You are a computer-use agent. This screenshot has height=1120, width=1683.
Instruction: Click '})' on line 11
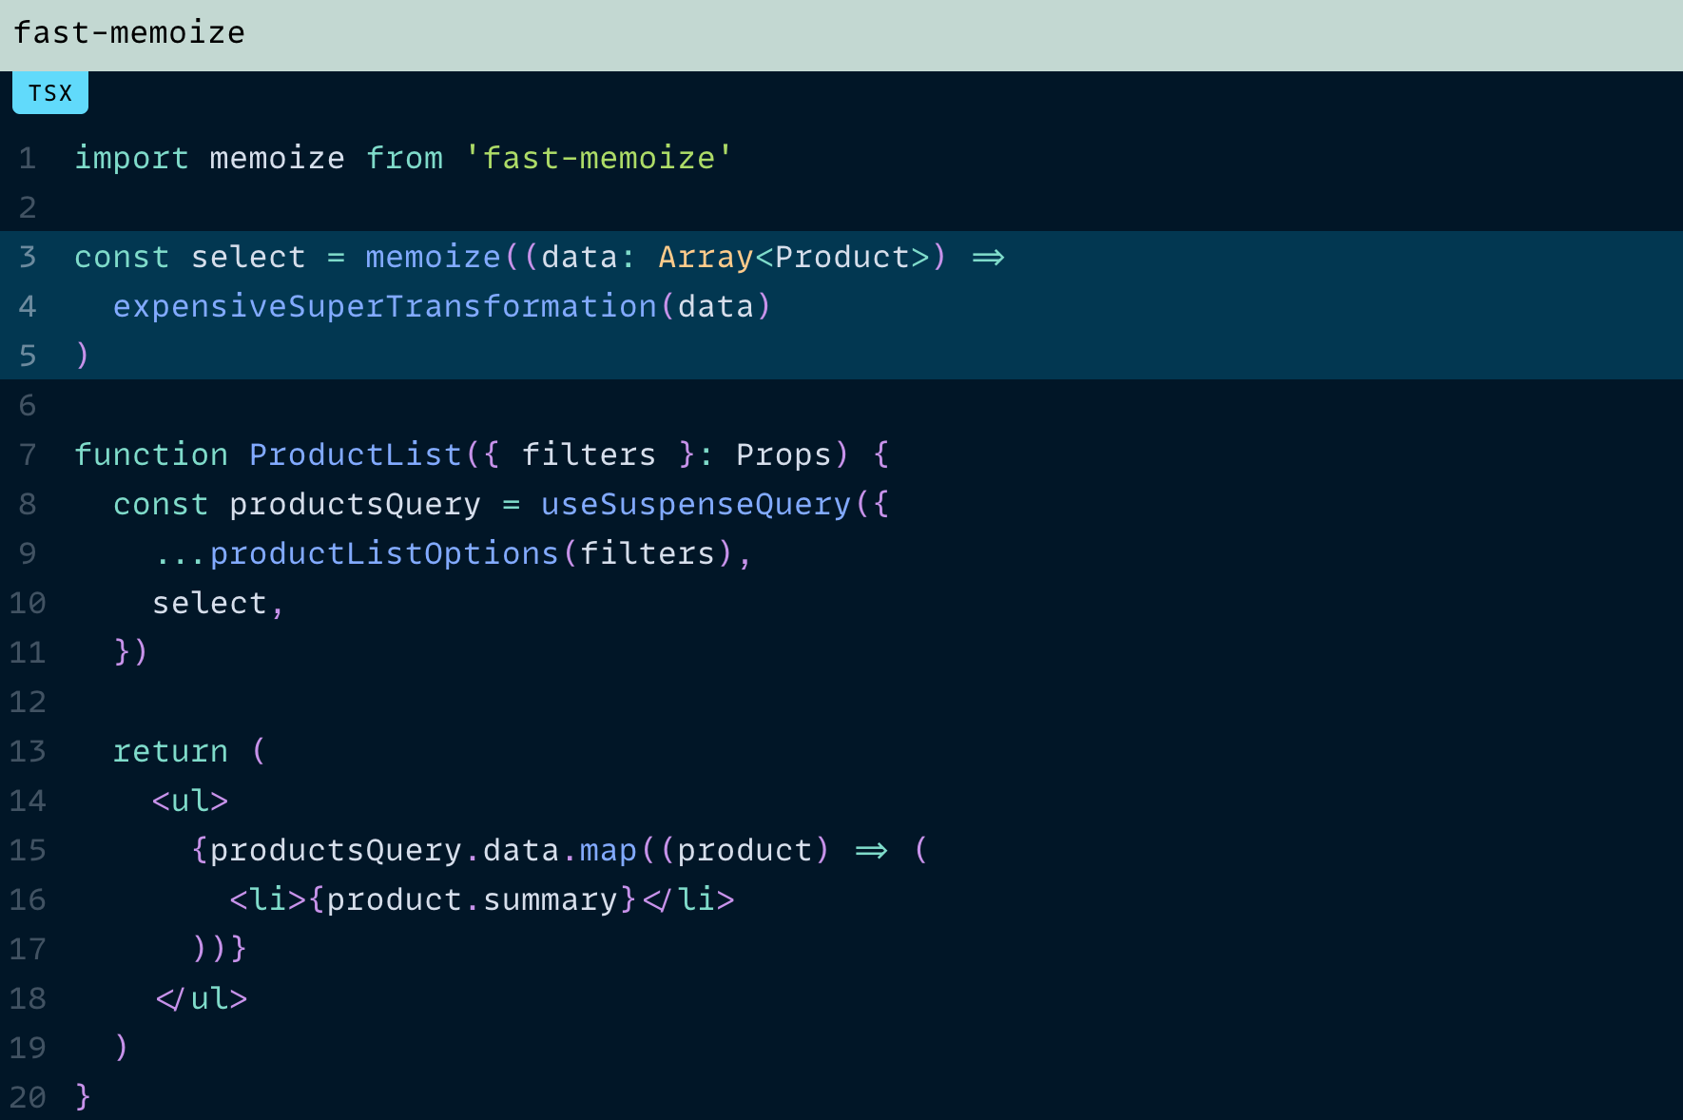point(131,651)
